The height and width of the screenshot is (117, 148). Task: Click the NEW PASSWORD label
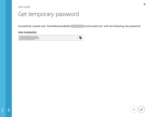(x=27, y=32)
